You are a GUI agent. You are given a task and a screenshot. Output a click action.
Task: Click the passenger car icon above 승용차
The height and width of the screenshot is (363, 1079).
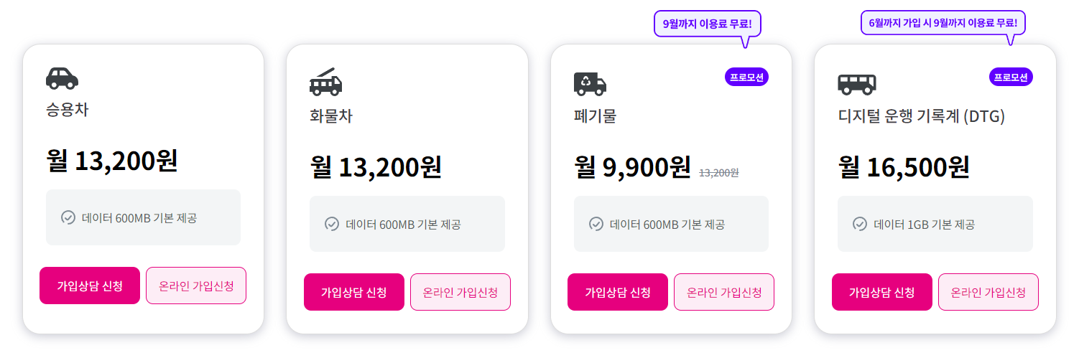pos(62,77)
